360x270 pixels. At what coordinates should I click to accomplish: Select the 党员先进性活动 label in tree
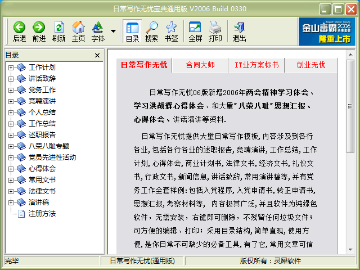click(52, 157)
